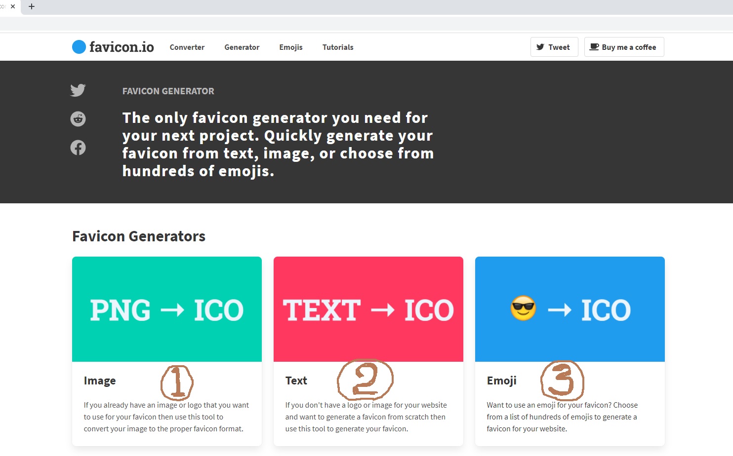Click the Buy me a coffee button
This screenshot has width=733, height=456.
point(624,47)
